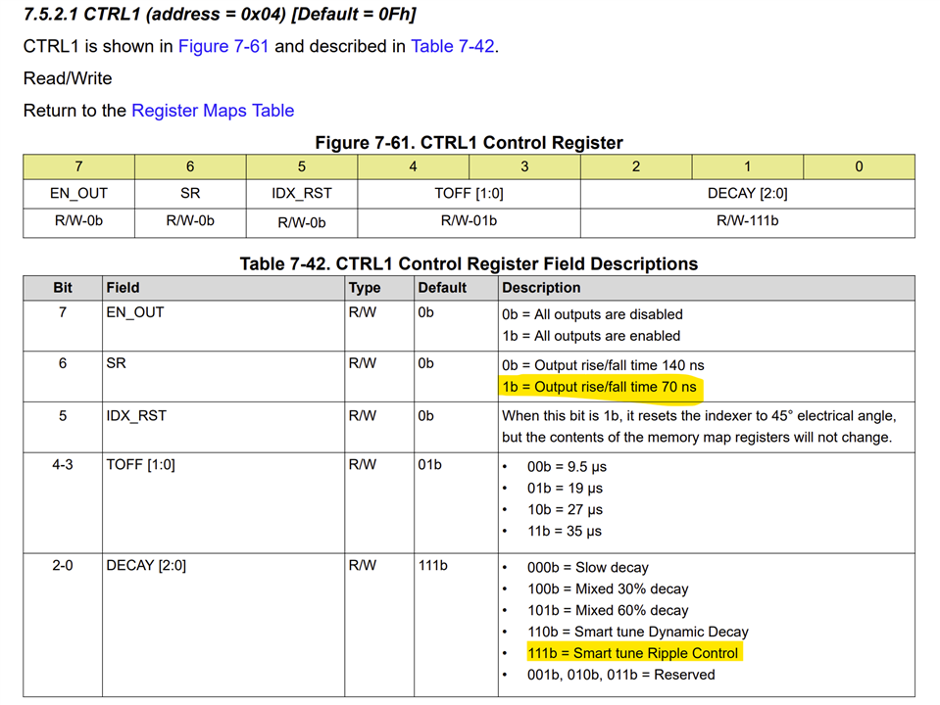The height and width of the screenshot is (705, 940).
Task: Click the Default column header
Action: point(442,288)
